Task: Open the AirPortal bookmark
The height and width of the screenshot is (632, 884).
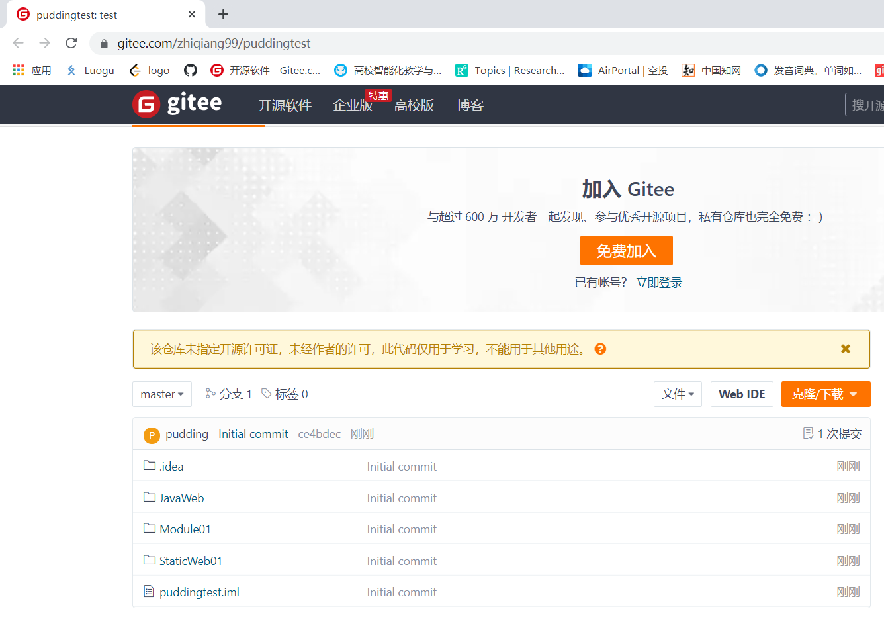Action: pos(623,70)
